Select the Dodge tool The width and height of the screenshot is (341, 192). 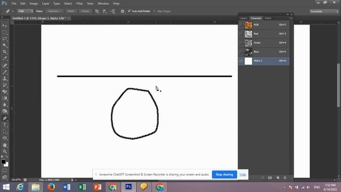pyautogui.click(x=5, y=111)
